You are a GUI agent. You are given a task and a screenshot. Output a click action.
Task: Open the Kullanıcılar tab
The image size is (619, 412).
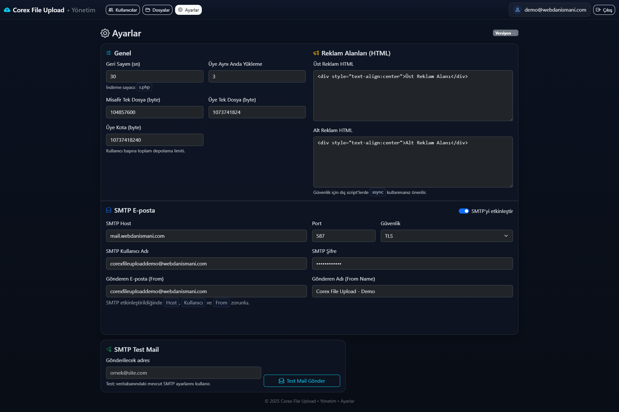point(123,10)
